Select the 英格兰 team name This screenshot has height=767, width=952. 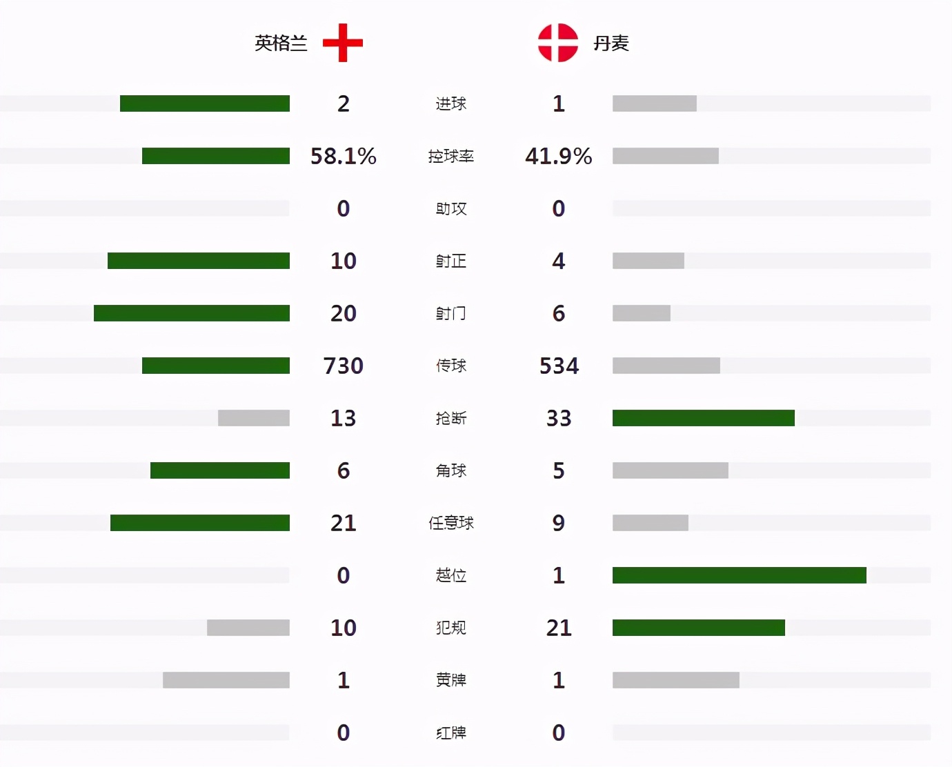click(x=281, y=43)
